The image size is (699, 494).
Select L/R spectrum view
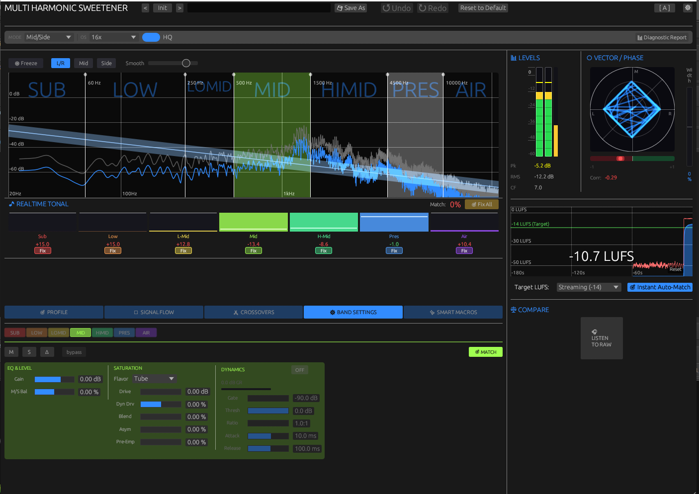61,63
